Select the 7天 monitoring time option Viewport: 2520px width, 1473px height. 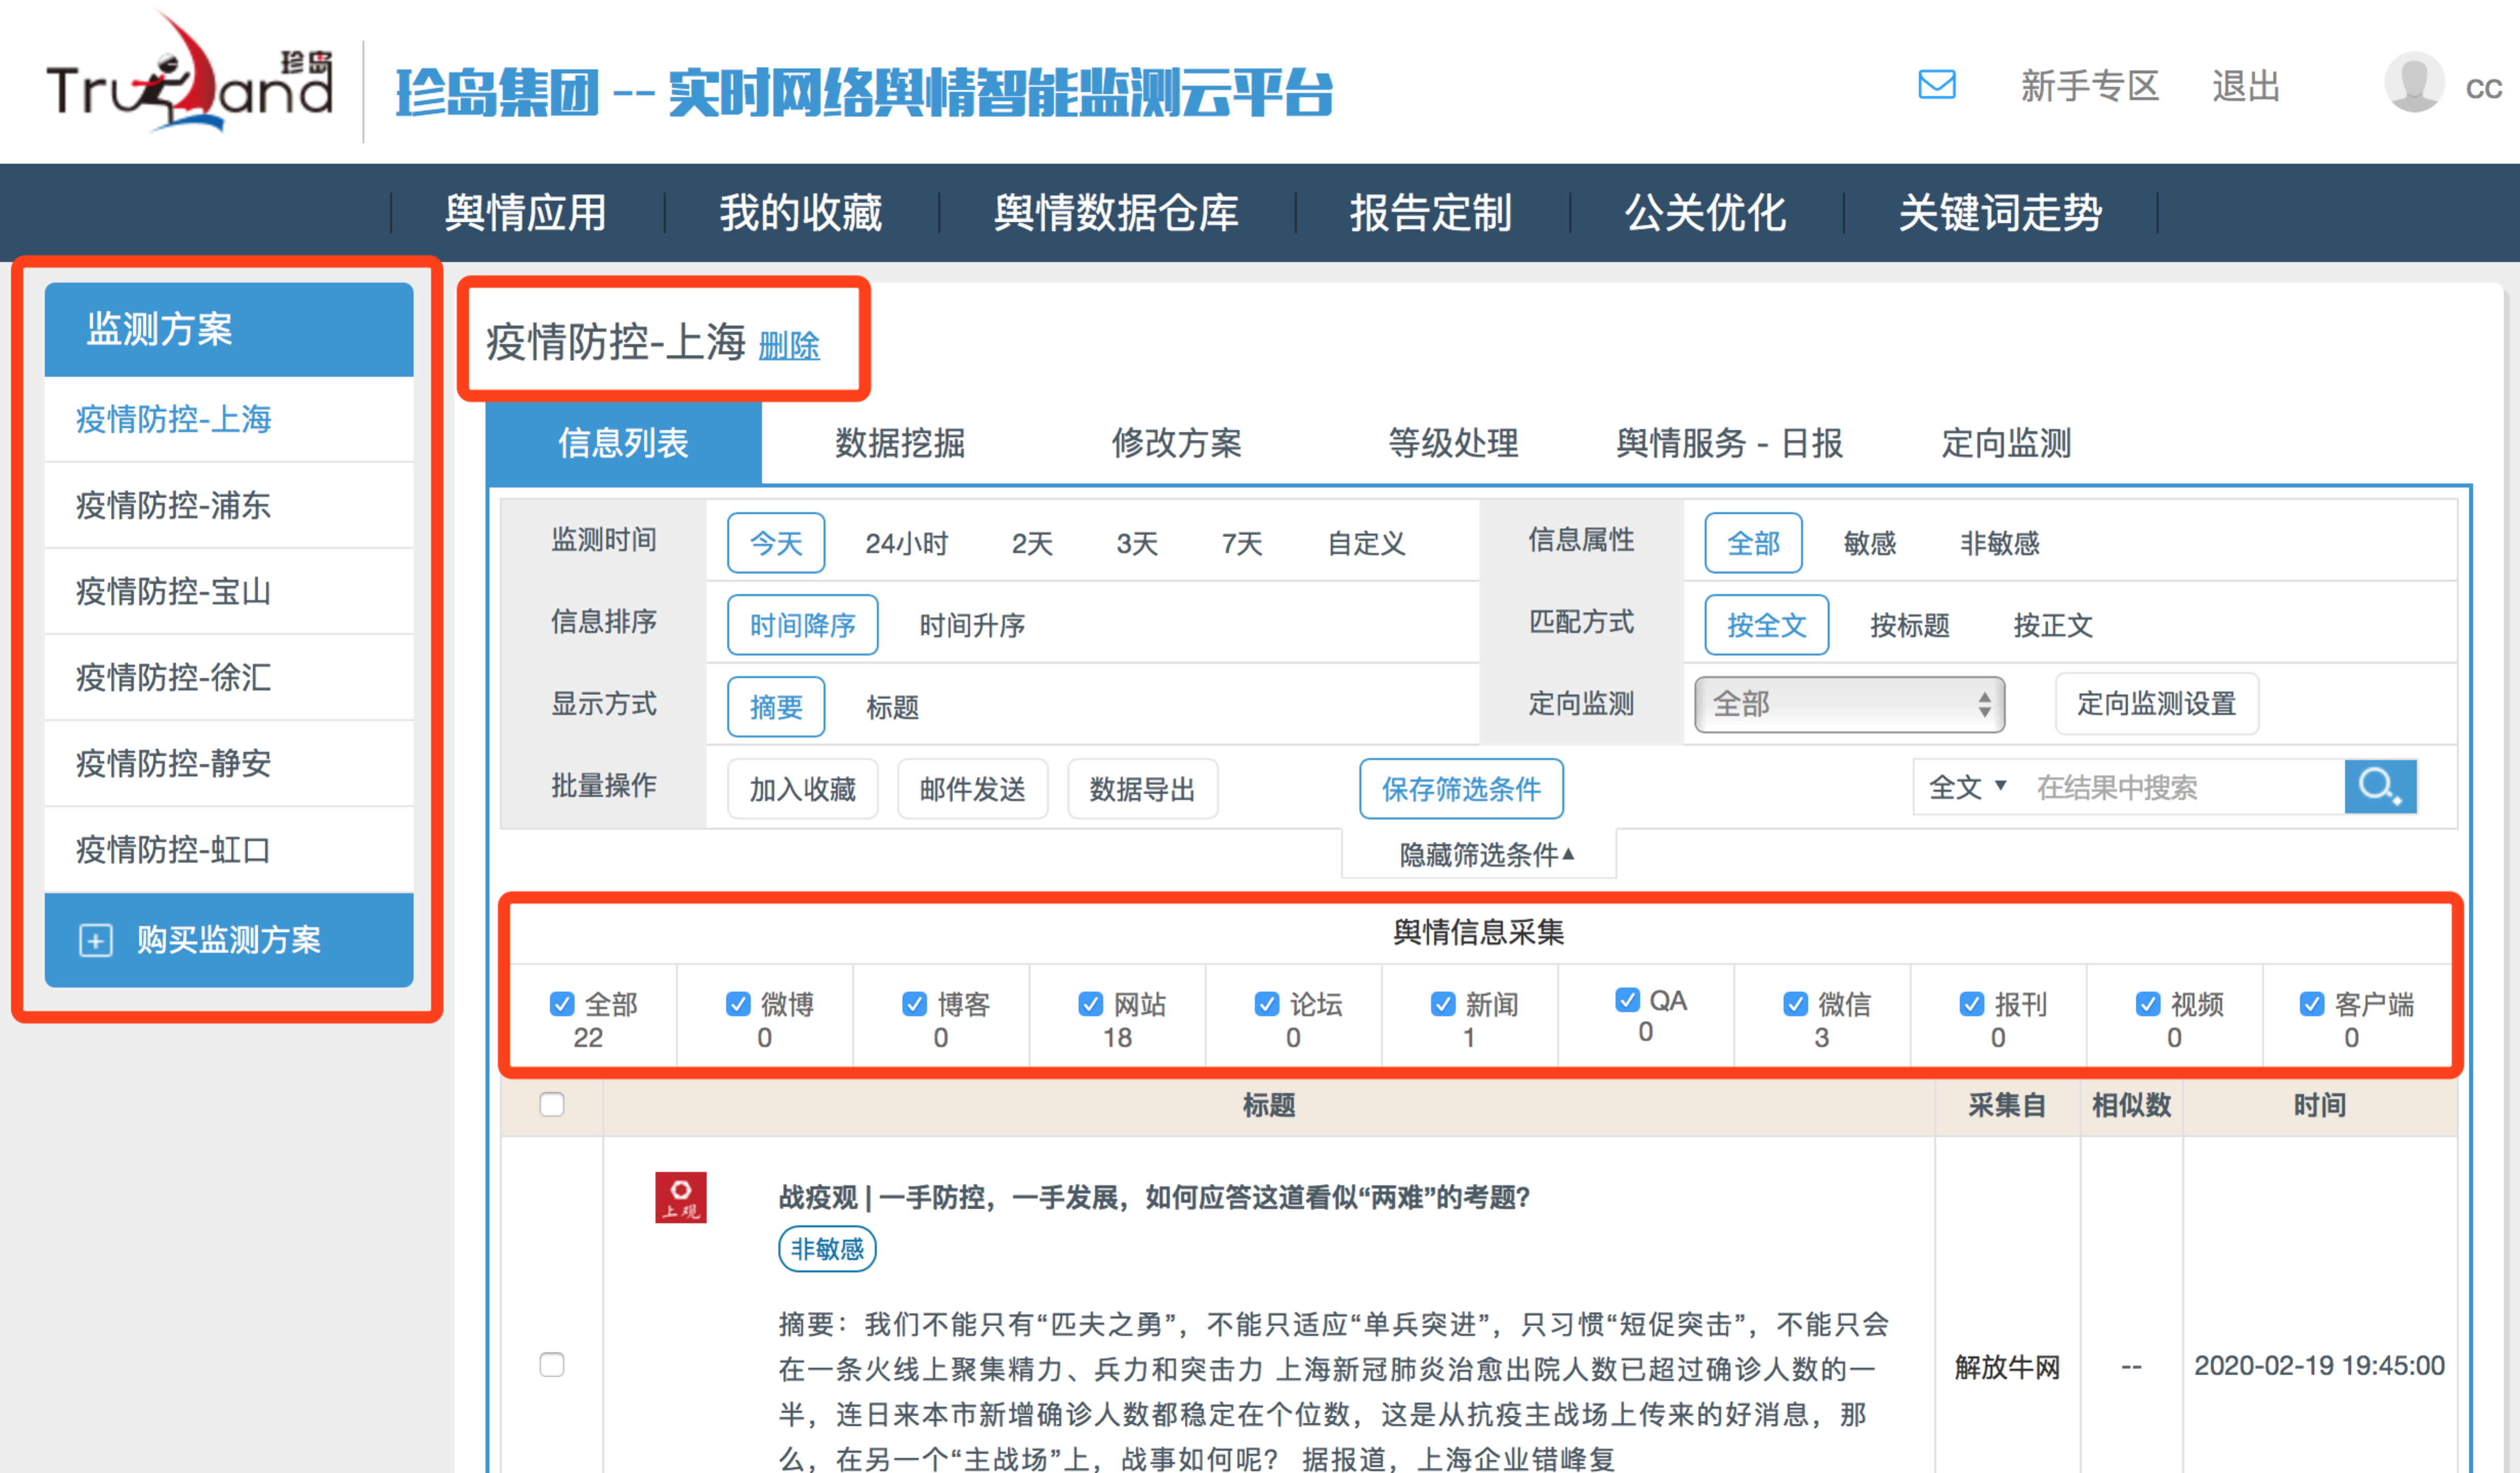1241,543
